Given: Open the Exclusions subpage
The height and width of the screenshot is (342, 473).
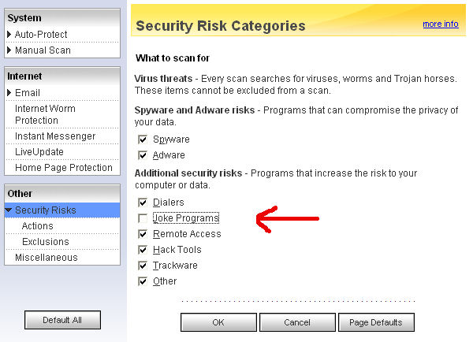Looking at the screenshot, I should [46, 242].
